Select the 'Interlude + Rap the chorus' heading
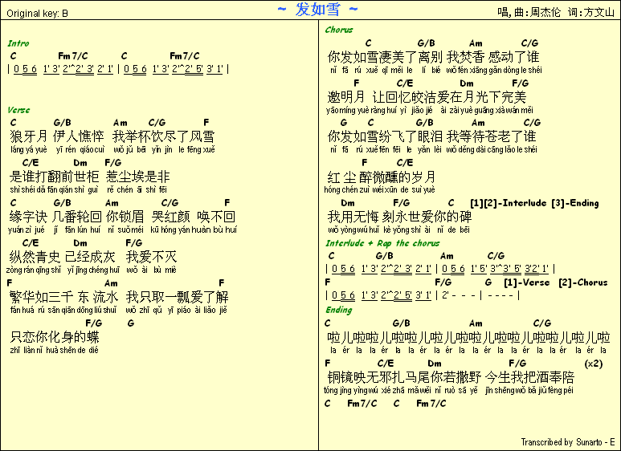 click(x=382, y=243)
